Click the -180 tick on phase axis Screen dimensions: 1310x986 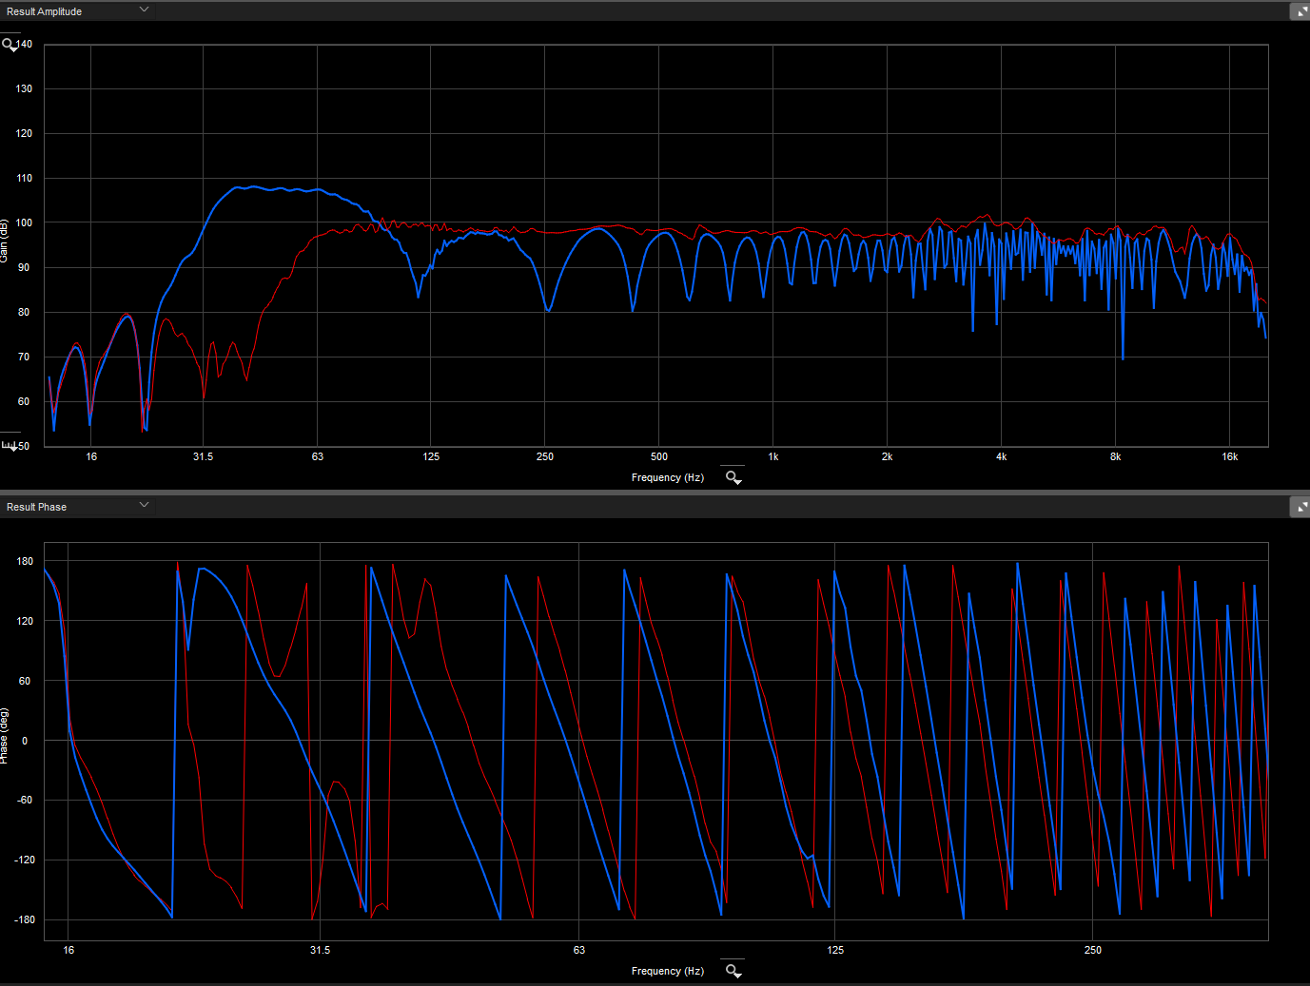tap(25, 919)
